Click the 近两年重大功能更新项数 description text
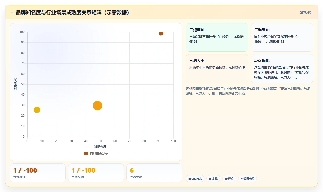 click(x=217, y=67)
